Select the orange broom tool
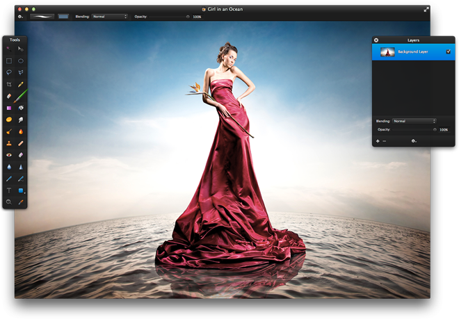The height and width of the screenshot is (319, 459). (9, 131)
